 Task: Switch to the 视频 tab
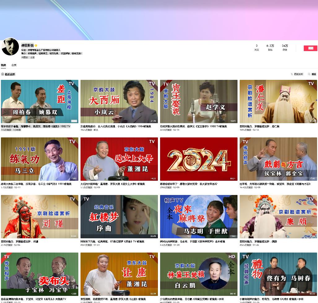tap(3, 65)
